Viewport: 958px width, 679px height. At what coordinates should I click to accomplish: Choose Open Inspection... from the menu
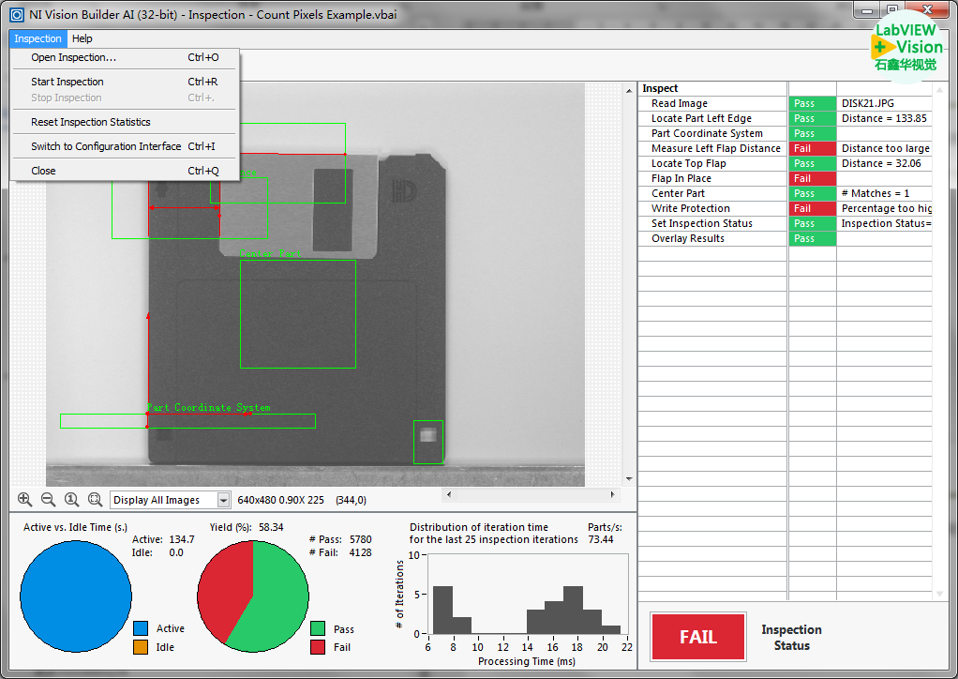74,57
